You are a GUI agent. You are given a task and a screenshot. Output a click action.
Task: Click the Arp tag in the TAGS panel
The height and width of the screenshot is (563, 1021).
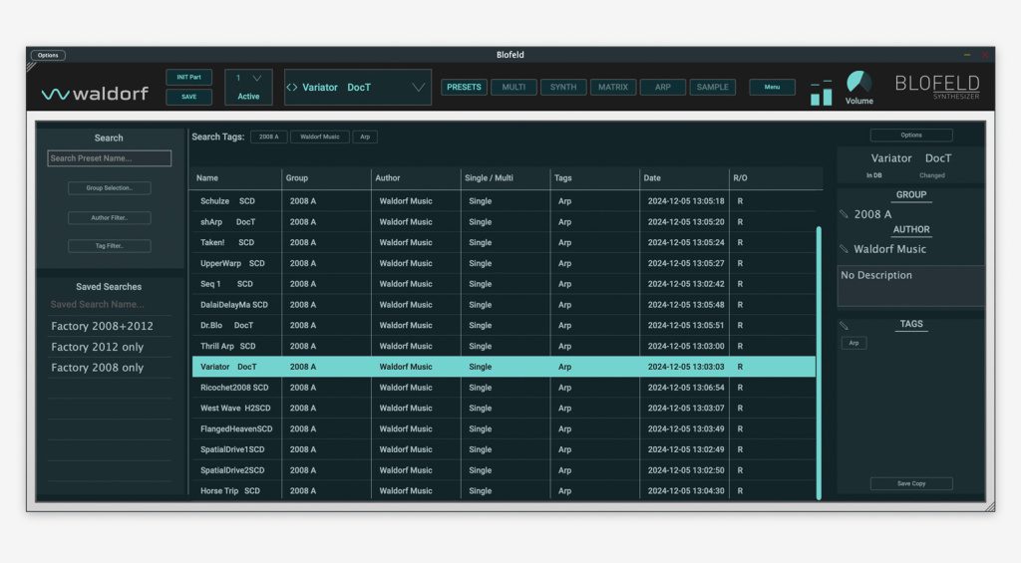point(853,343)
